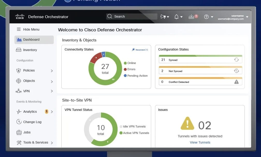Open the Not Synced configuration state row
261x157 pixels.
pos(200,70)
